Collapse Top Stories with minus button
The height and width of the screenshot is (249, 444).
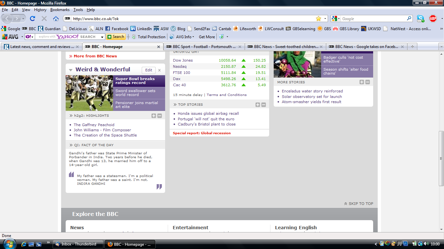pos(264,105)
